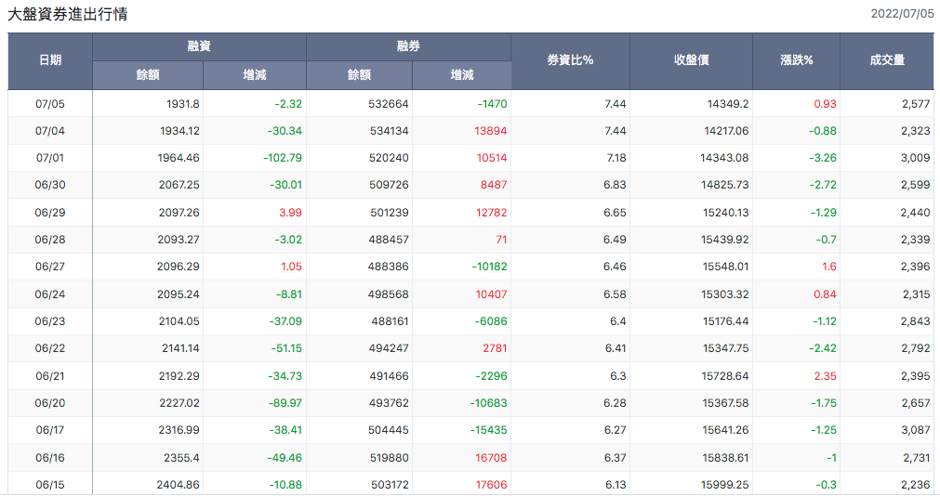This screenshot has height=496, width=940.
Task: Click the 券資比% column header
Action: [570, 60]
